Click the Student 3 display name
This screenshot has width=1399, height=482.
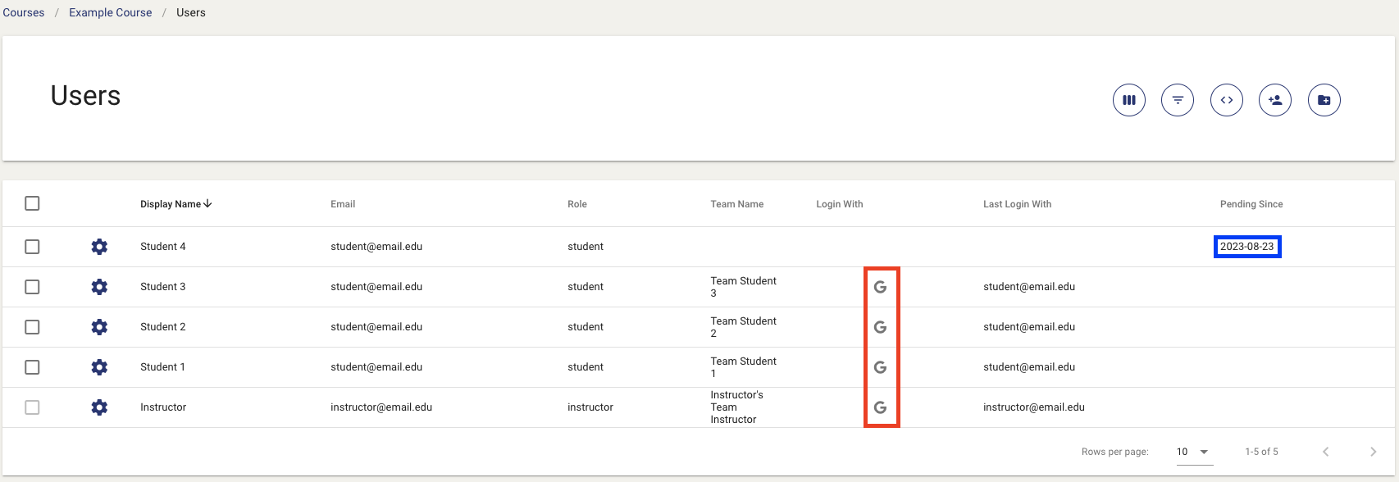click(x=163, y=287)
